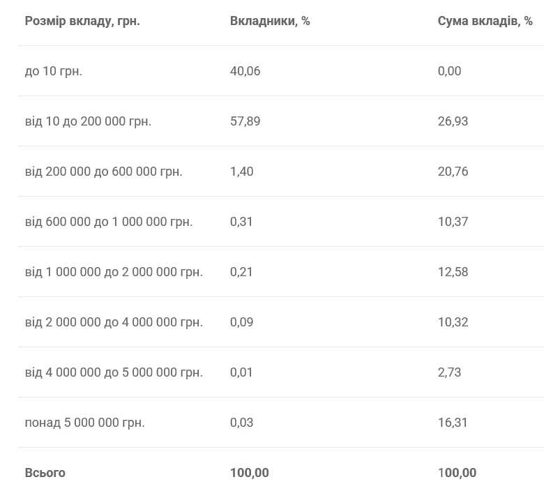Select 'від 1 000 000 до 2 000 000 грн.' label
Image resolution: width=544 pixels, height=491 pixels.
coord(114,272)
